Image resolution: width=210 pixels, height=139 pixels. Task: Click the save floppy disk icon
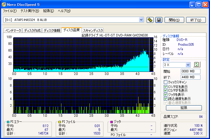tap(159, 20)
